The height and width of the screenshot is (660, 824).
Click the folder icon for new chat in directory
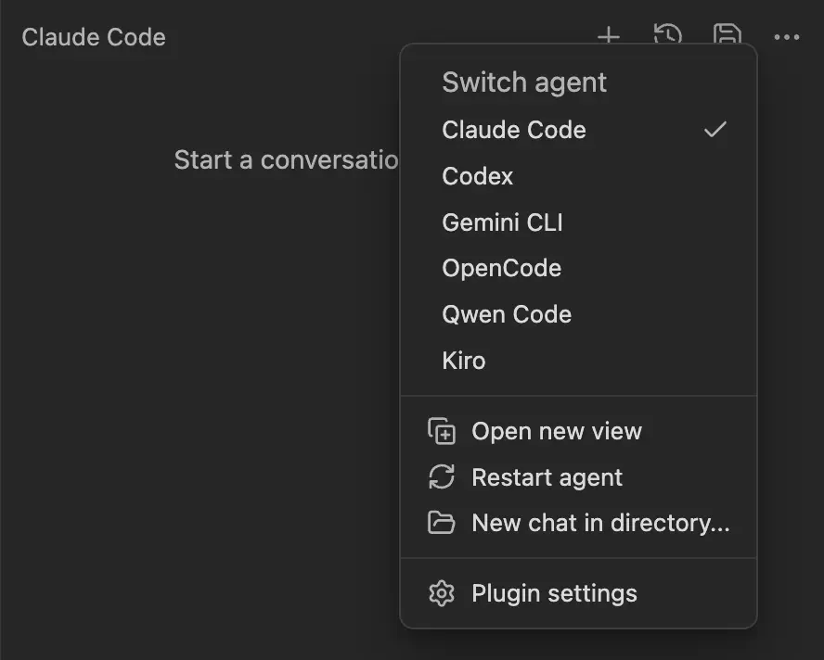tap(442, 523)
